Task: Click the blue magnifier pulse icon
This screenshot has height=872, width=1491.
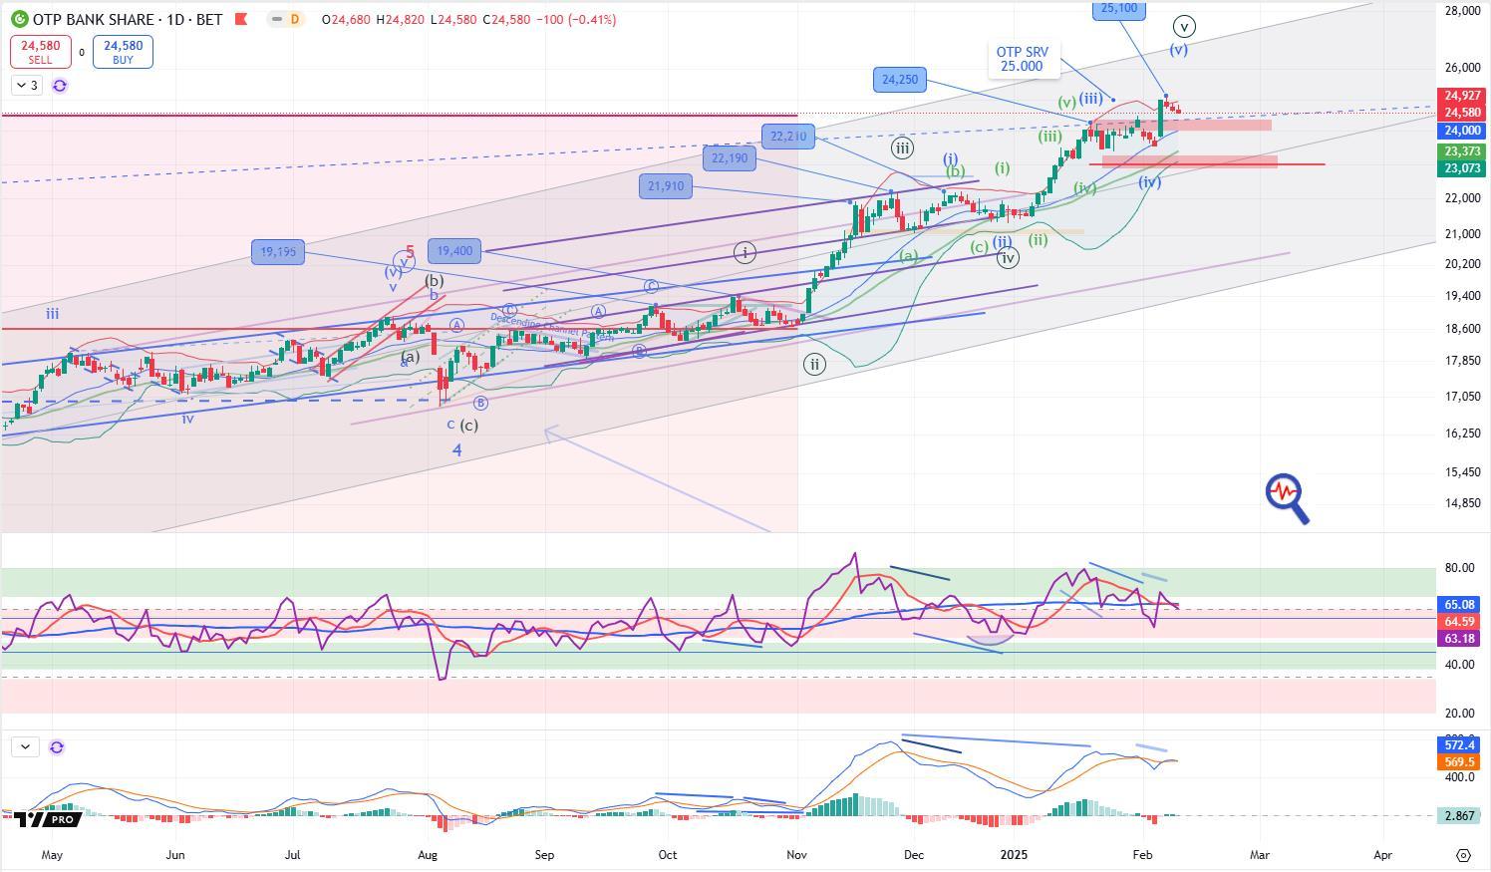Action: [x=1287, y=498]
